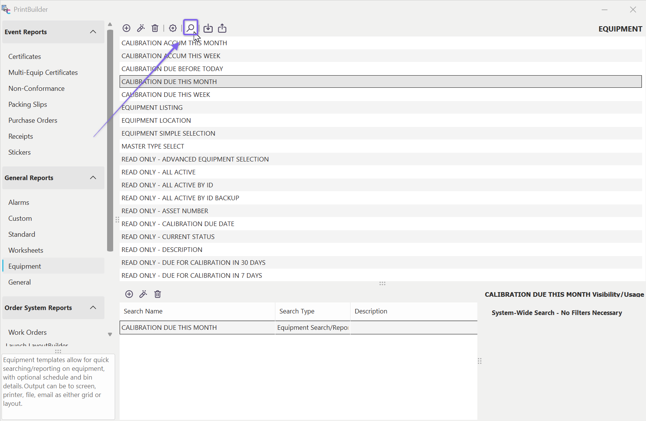Click the Search Name column header
Image resolution: width=646 pixels, height=421 pixels.
click(x=143, y=311)
